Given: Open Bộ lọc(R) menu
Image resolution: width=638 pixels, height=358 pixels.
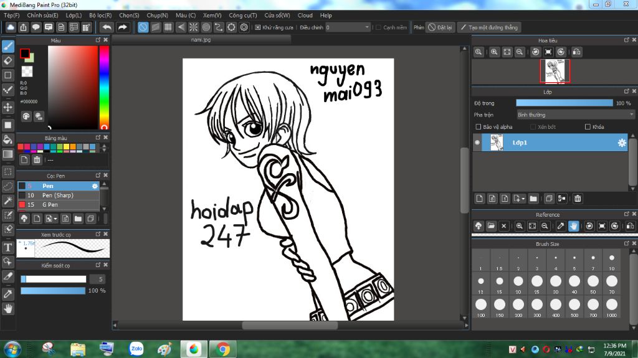Looking at the screenshot, I should coord(100,16).
